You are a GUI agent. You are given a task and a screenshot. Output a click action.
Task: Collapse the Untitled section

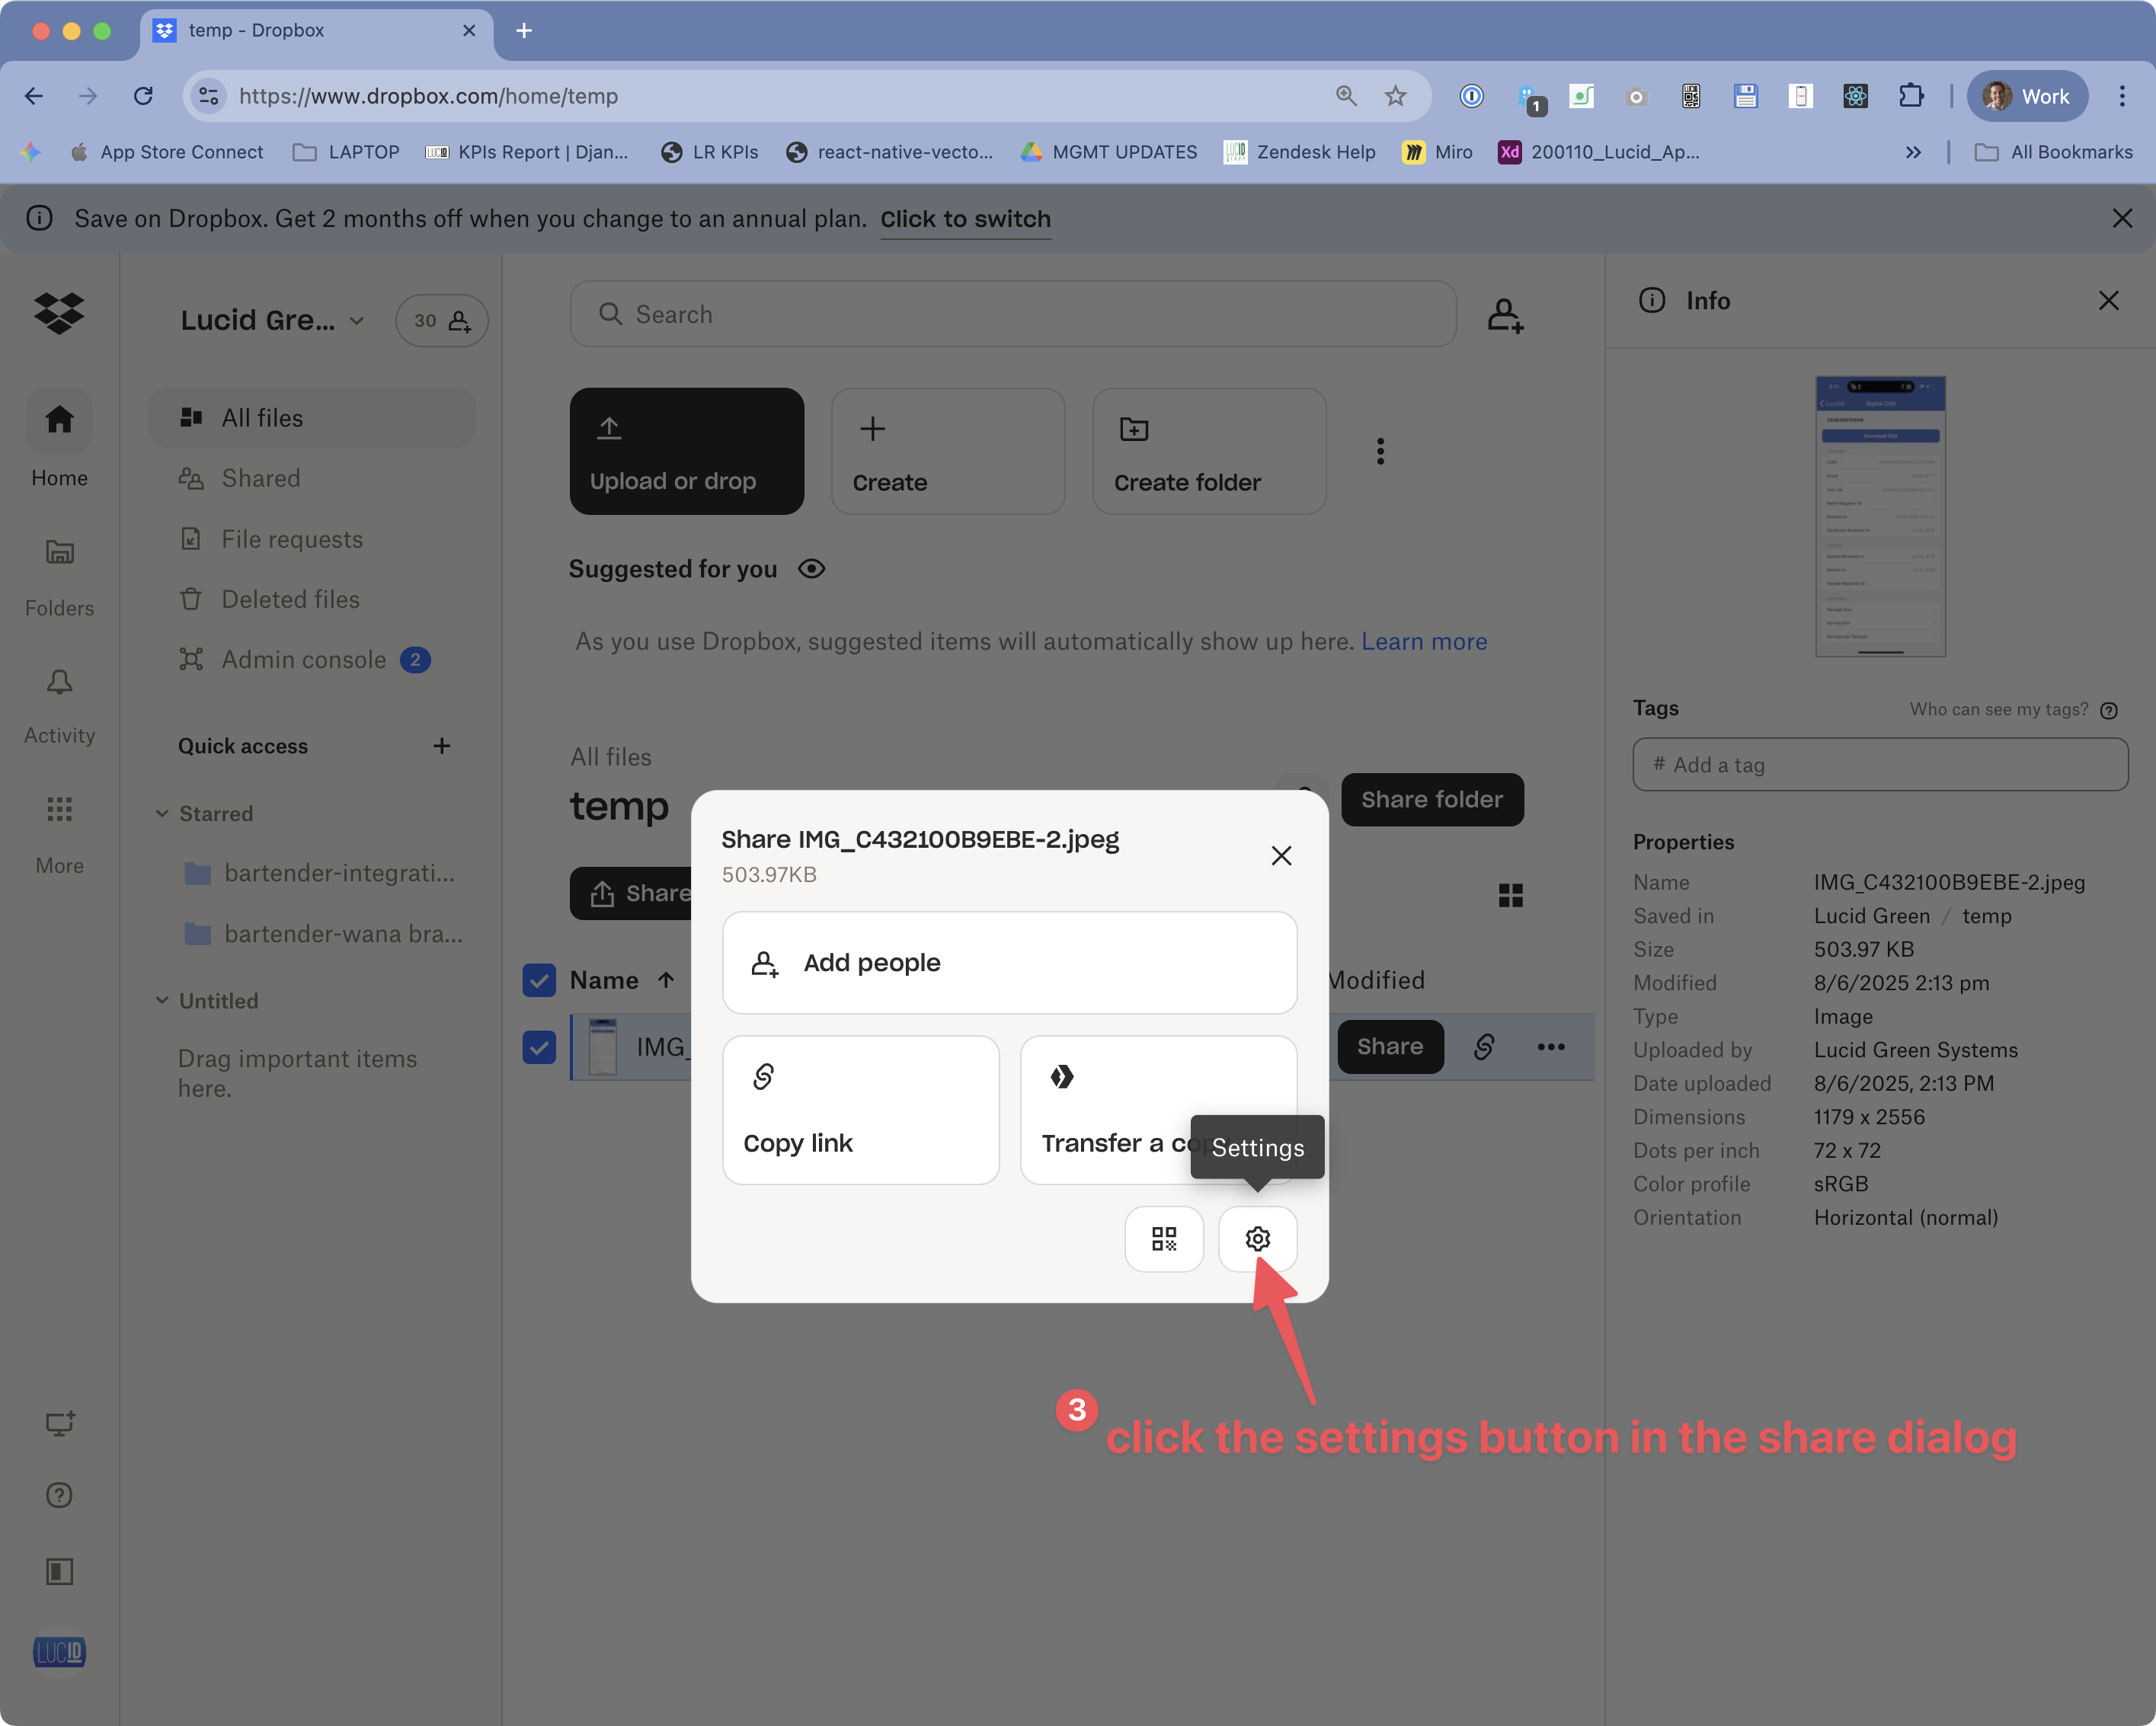[163, 1000]
